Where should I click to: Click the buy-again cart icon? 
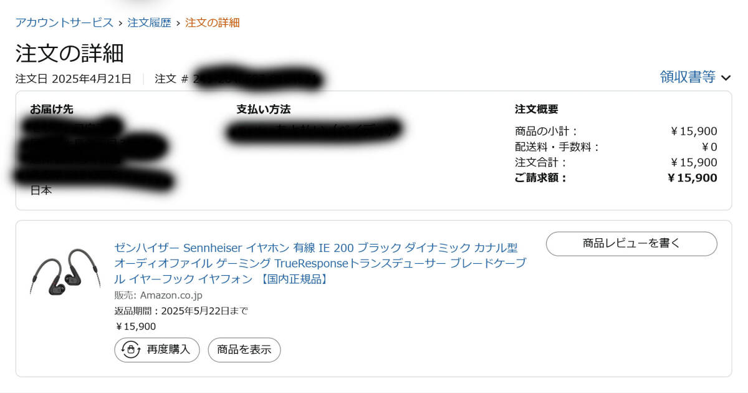(130, 350)
